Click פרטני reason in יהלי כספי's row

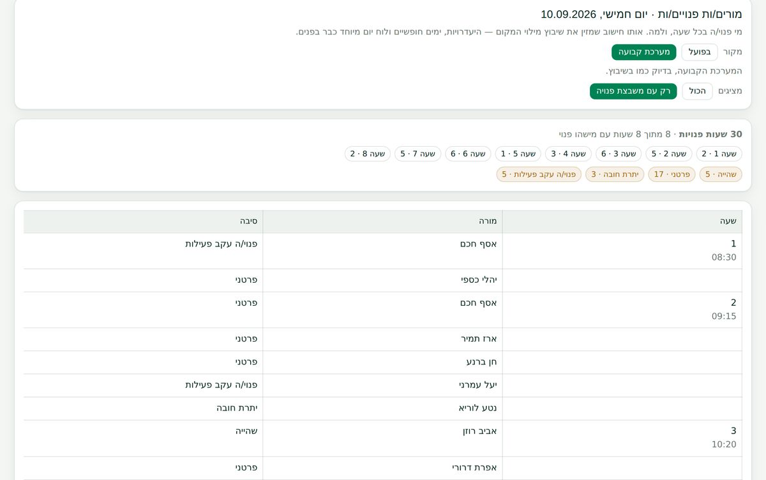[x=246, y=280]
